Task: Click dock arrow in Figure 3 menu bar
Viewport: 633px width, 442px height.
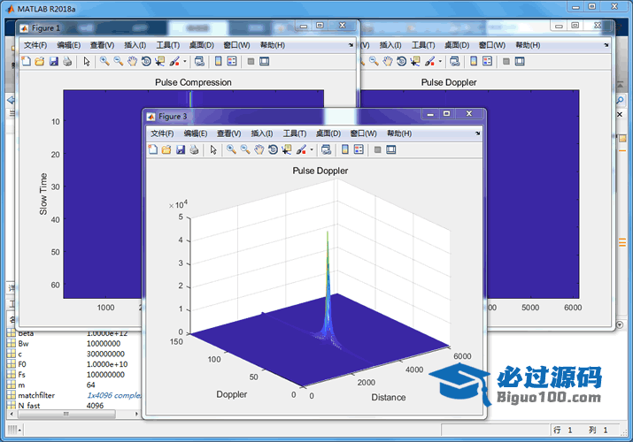Action: 477,133
